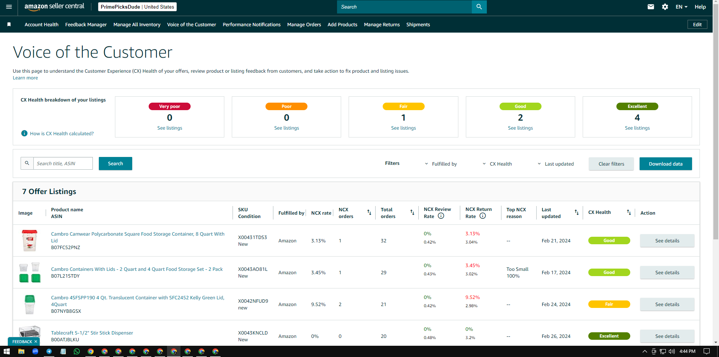
Task: See listings under the Good category
Action: [x=520, y=128]
